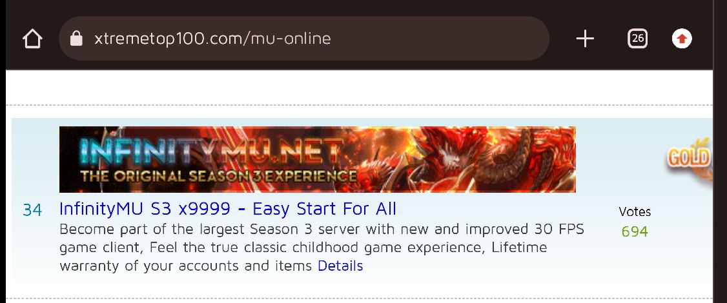
Task: Tap the red up-arrow update icon
Action: point(682,39)
